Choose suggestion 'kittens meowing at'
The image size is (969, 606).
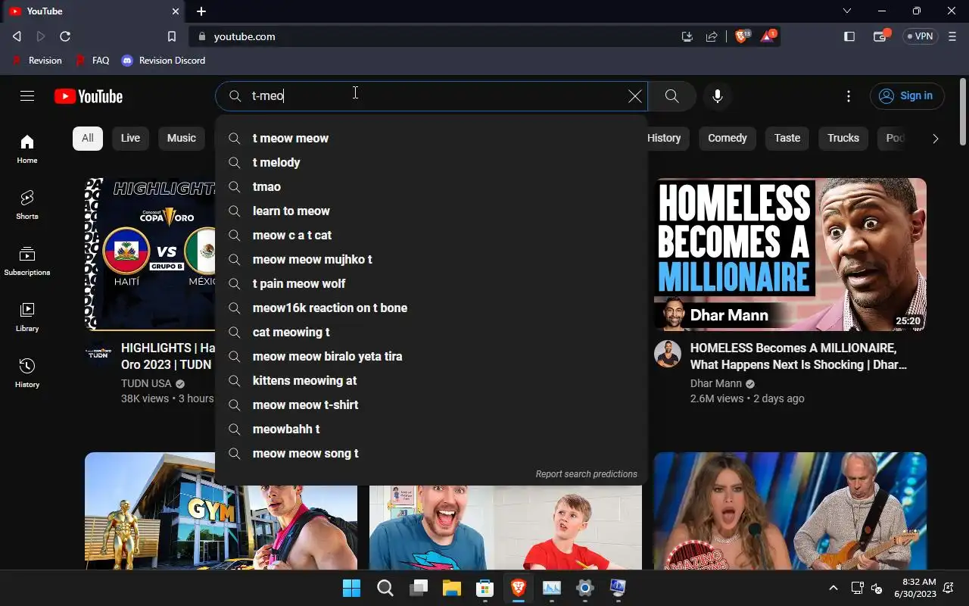pos(432,380)
